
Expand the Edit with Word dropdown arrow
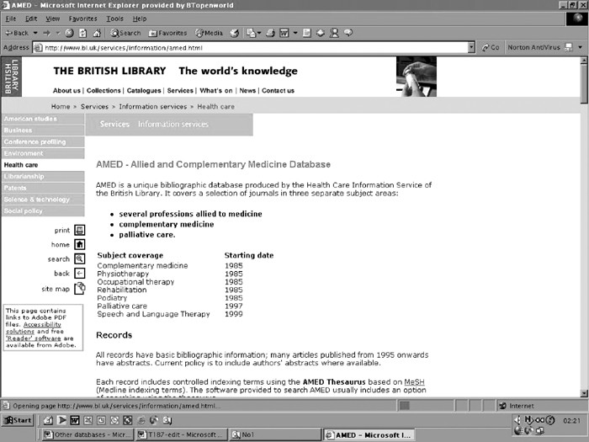[295, 33]
